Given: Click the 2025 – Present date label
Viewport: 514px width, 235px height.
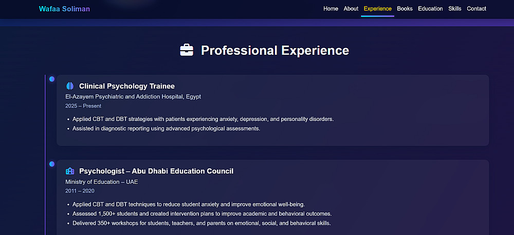Looking at the screenshot, I should [83, 106].
